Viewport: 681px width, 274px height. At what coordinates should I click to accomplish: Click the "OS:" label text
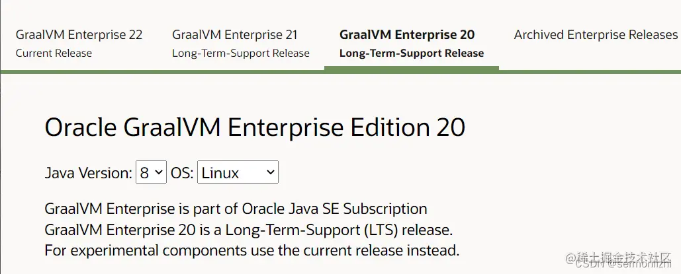pyautogui.click(x=181, y=174)
